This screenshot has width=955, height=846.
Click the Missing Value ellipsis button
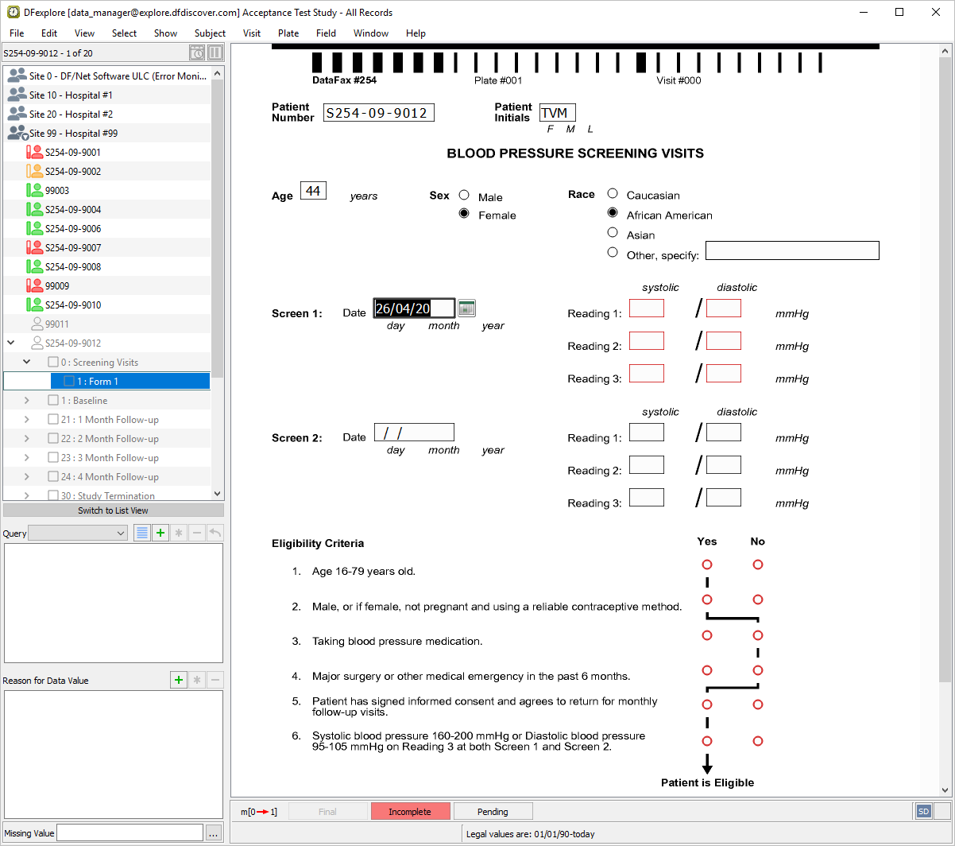pos(213,832)
